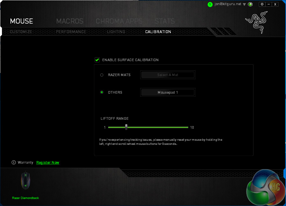286x206 pixels.
Task: Expand the account dropdown arrow
Action: pyautogui.click(x=244, y=4)
